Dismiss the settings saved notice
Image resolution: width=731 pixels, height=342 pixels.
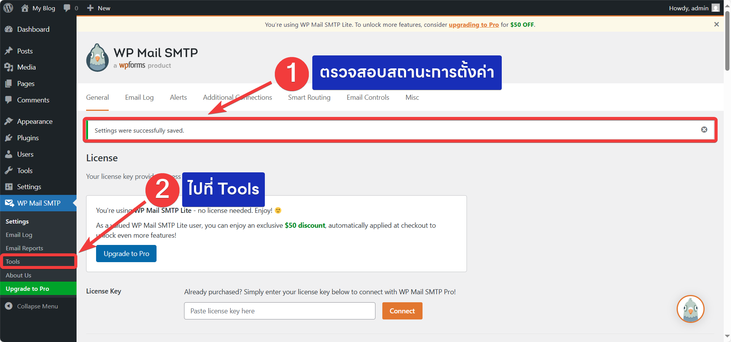(704, 130)
